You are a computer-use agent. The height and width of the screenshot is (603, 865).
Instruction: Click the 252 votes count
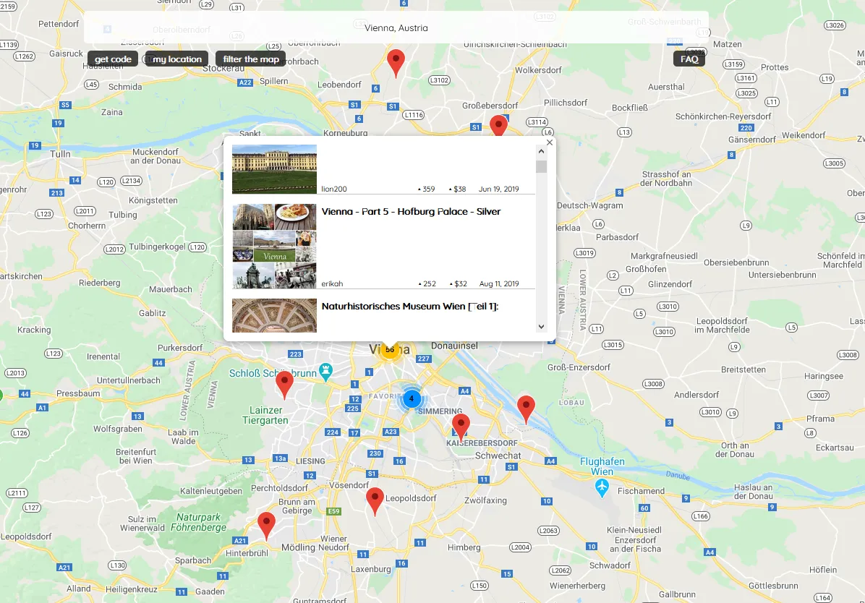click(427, 284)
